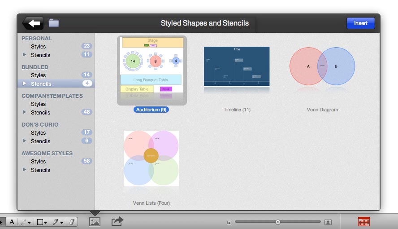398x229 pixels.
Task: Click the small thumbnail size icon
Action: tap(229, 222)
